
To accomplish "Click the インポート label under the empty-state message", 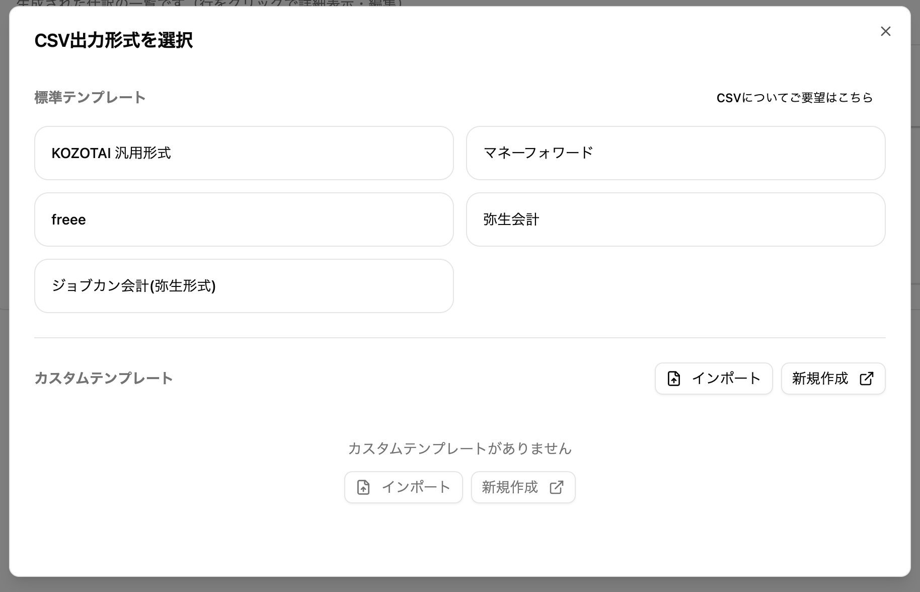I will click(x=416, y=487).
